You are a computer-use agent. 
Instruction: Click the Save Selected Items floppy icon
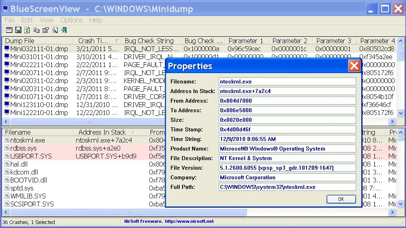[18, 30]
